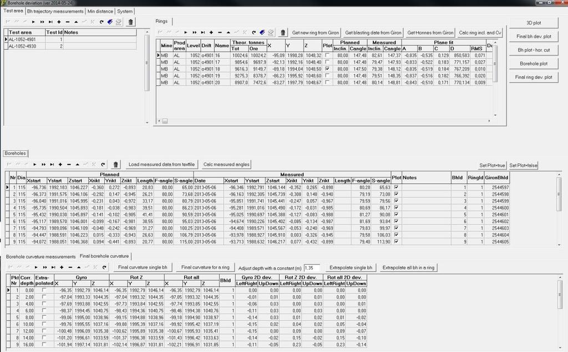The height and width of the screenshot is (352, 568).
Task: Refresh data in Boreholes toolbar
Action: pos(103,165)
